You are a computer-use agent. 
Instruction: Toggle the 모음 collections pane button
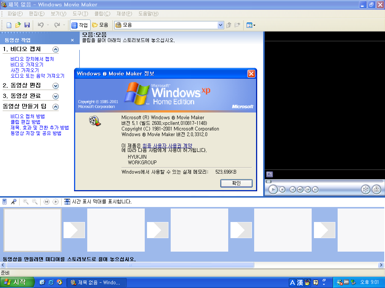coord(100,25)
